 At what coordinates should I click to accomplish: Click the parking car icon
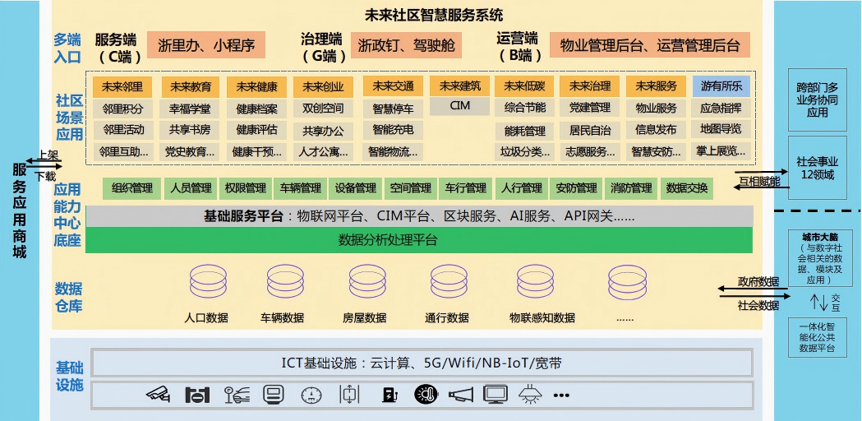(237, 394)
